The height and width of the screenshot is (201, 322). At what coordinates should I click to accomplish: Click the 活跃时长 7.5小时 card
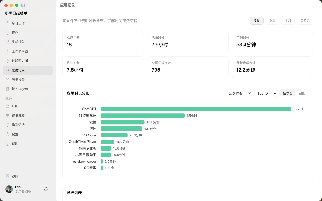[x=188, y=42]
